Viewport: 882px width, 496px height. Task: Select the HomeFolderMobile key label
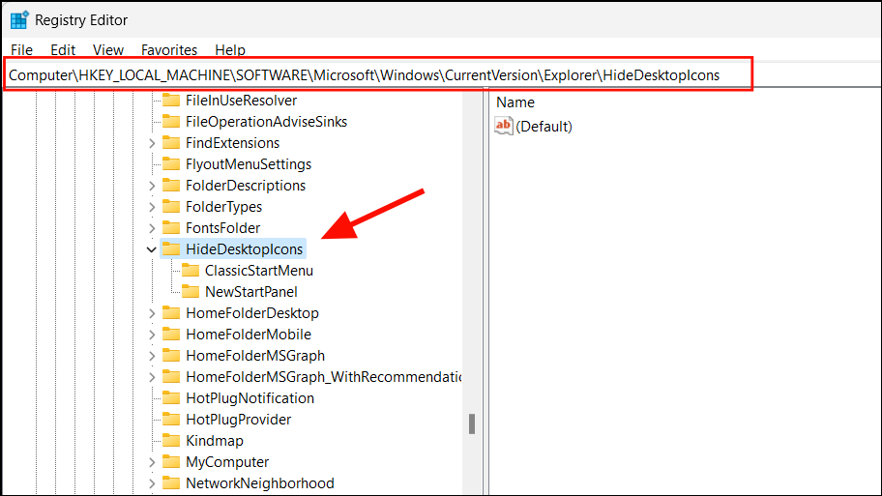tap(248, 334)
